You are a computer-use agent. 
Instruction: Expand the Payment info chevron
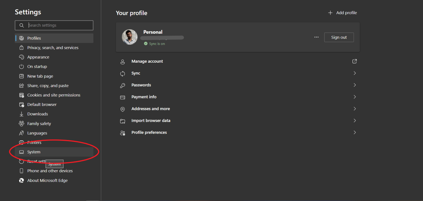click(354, 97)
